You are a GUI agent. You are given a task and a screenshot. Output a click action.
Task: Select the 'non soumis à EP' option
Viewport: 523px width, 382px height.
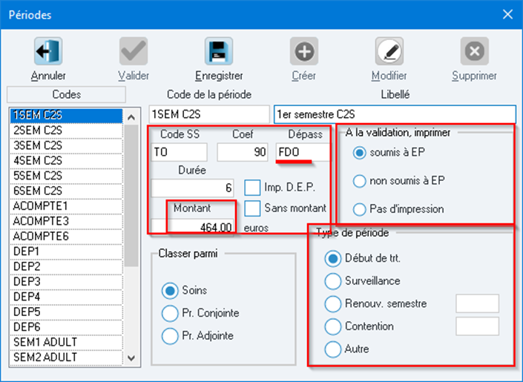click(359, 181)
